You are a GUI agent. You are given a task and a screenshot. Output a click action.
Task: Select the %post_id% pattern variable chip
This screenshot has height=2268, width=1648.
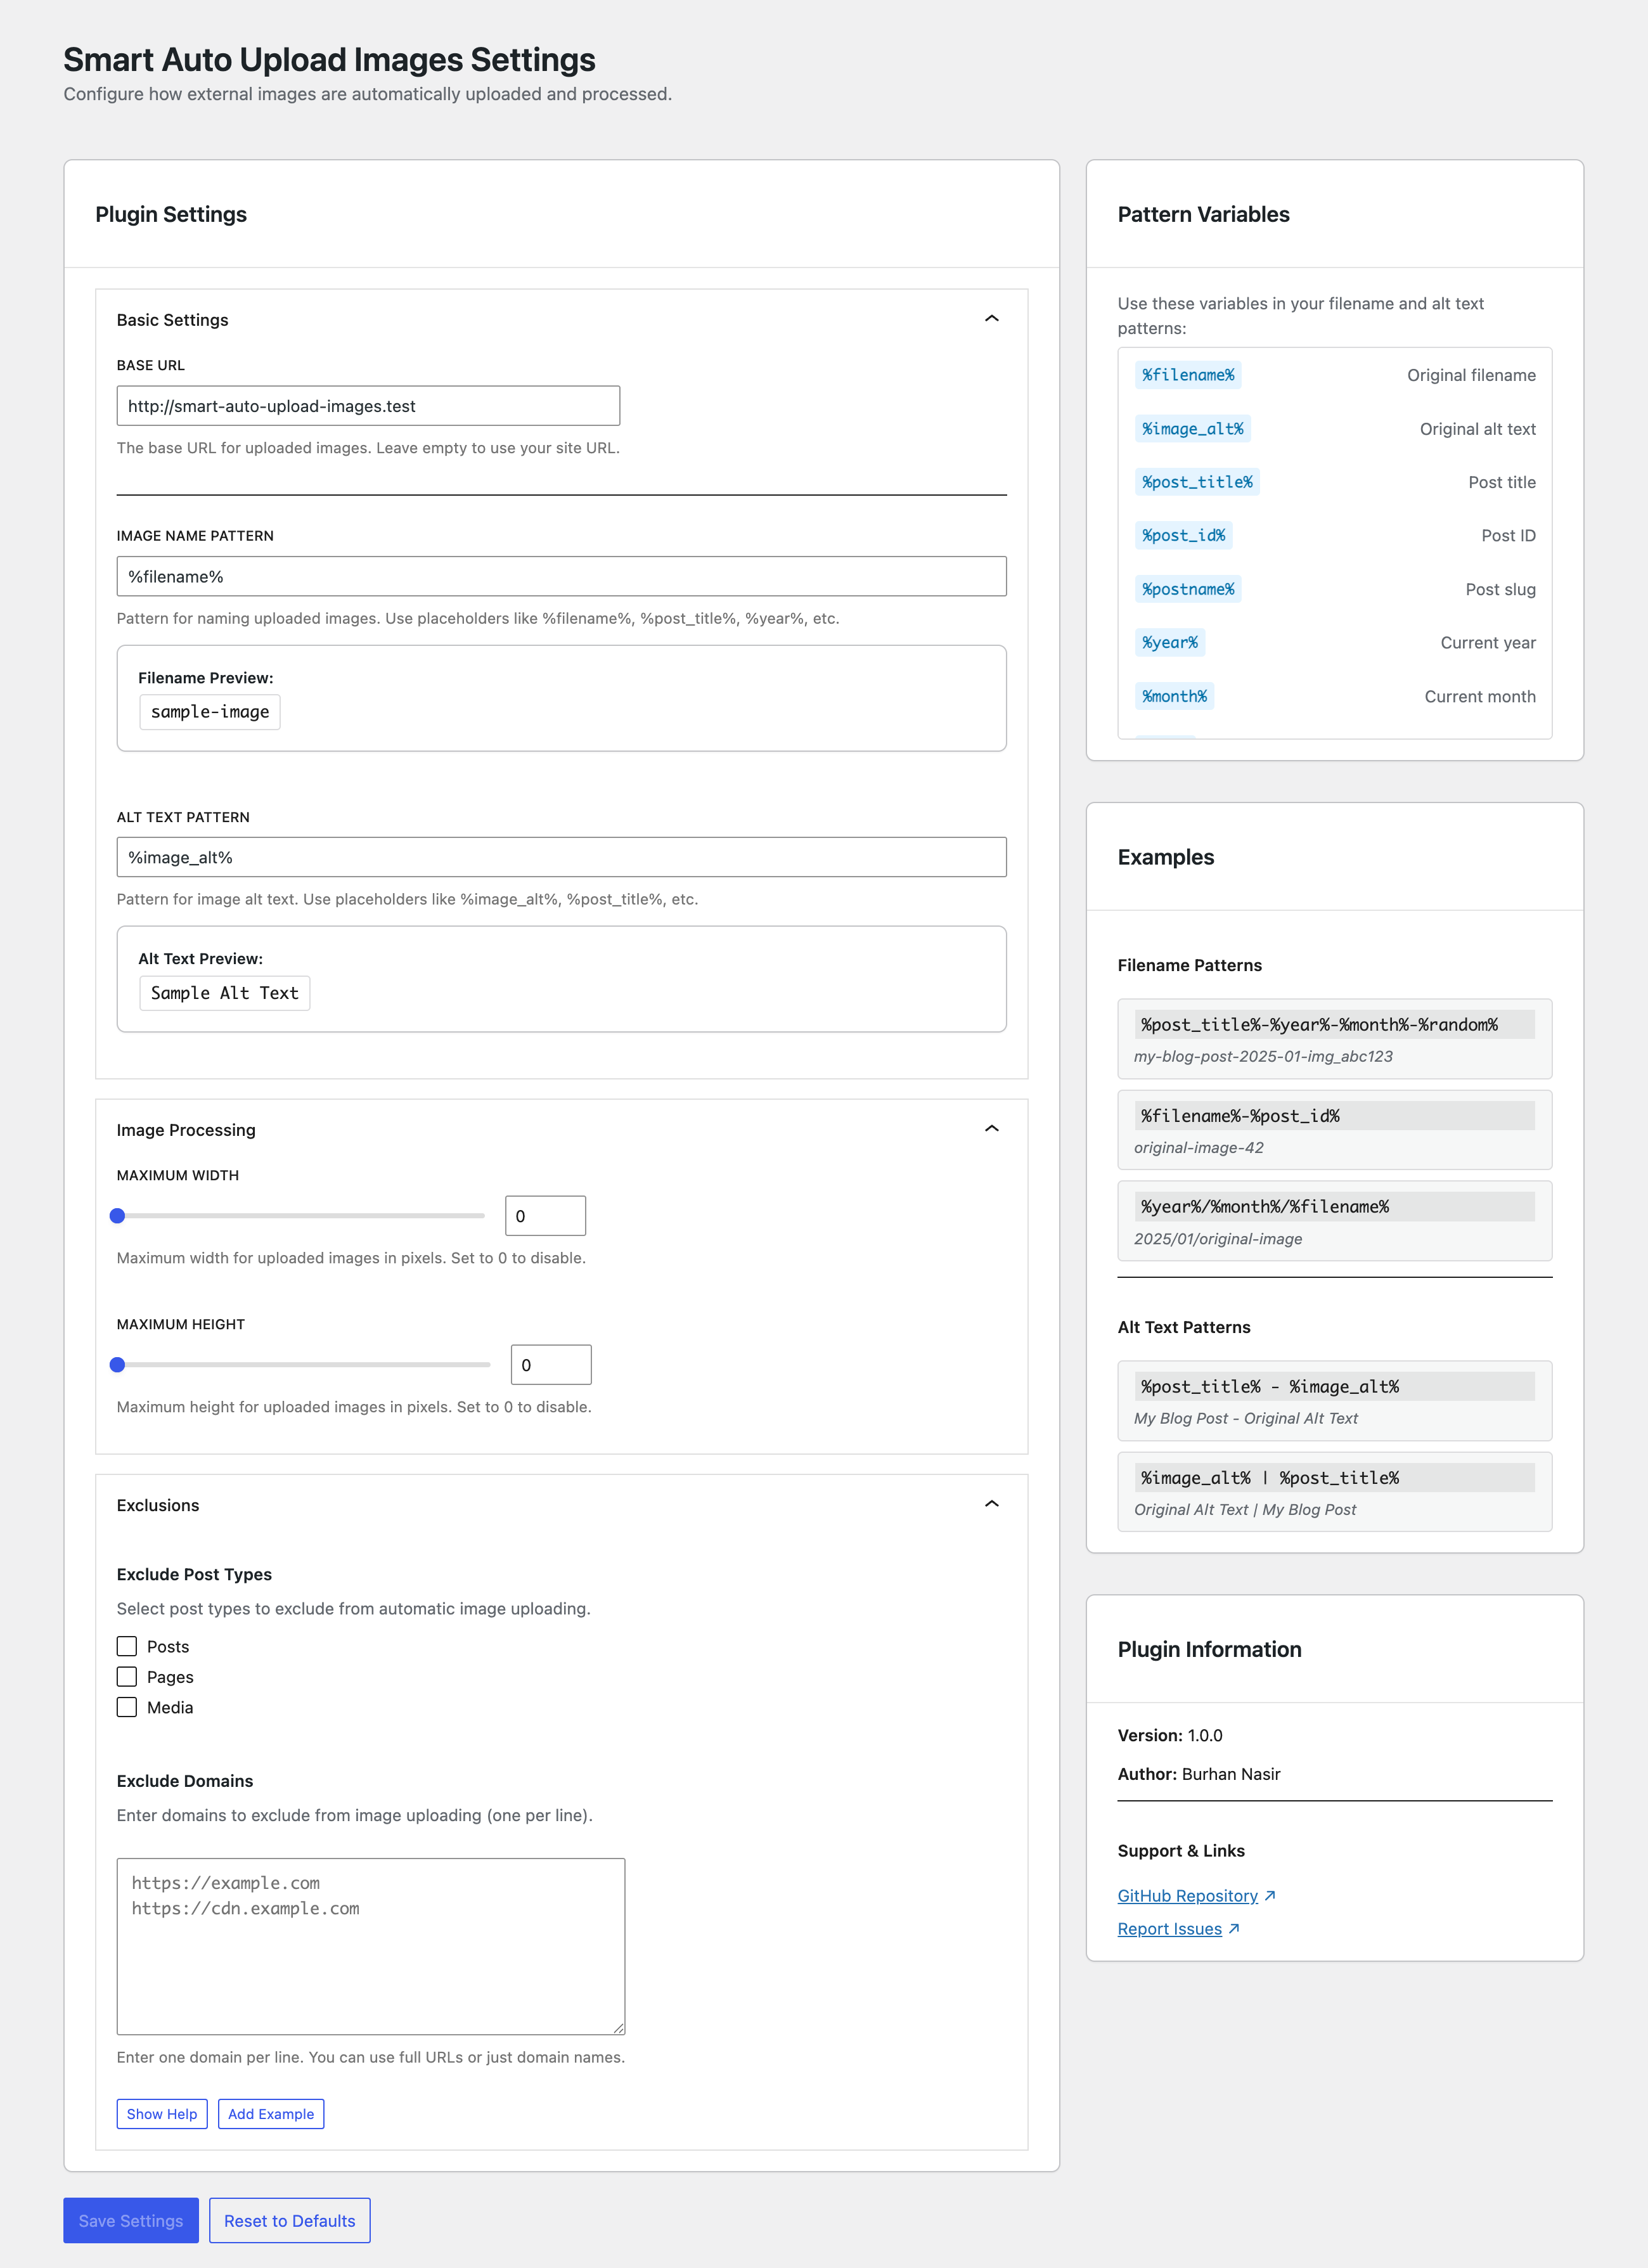1184,535
